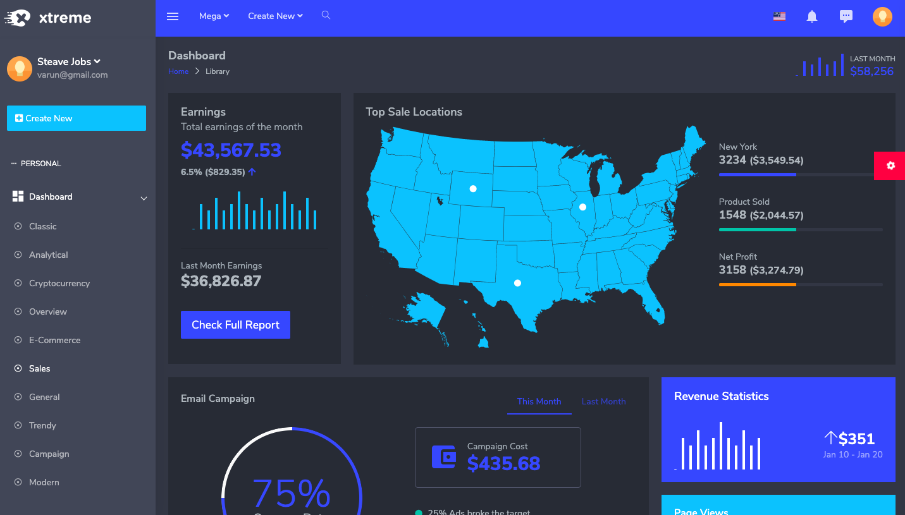Click the circle icon beside General
This screenshot has width=905, height=515.
(x=18, y=397)
